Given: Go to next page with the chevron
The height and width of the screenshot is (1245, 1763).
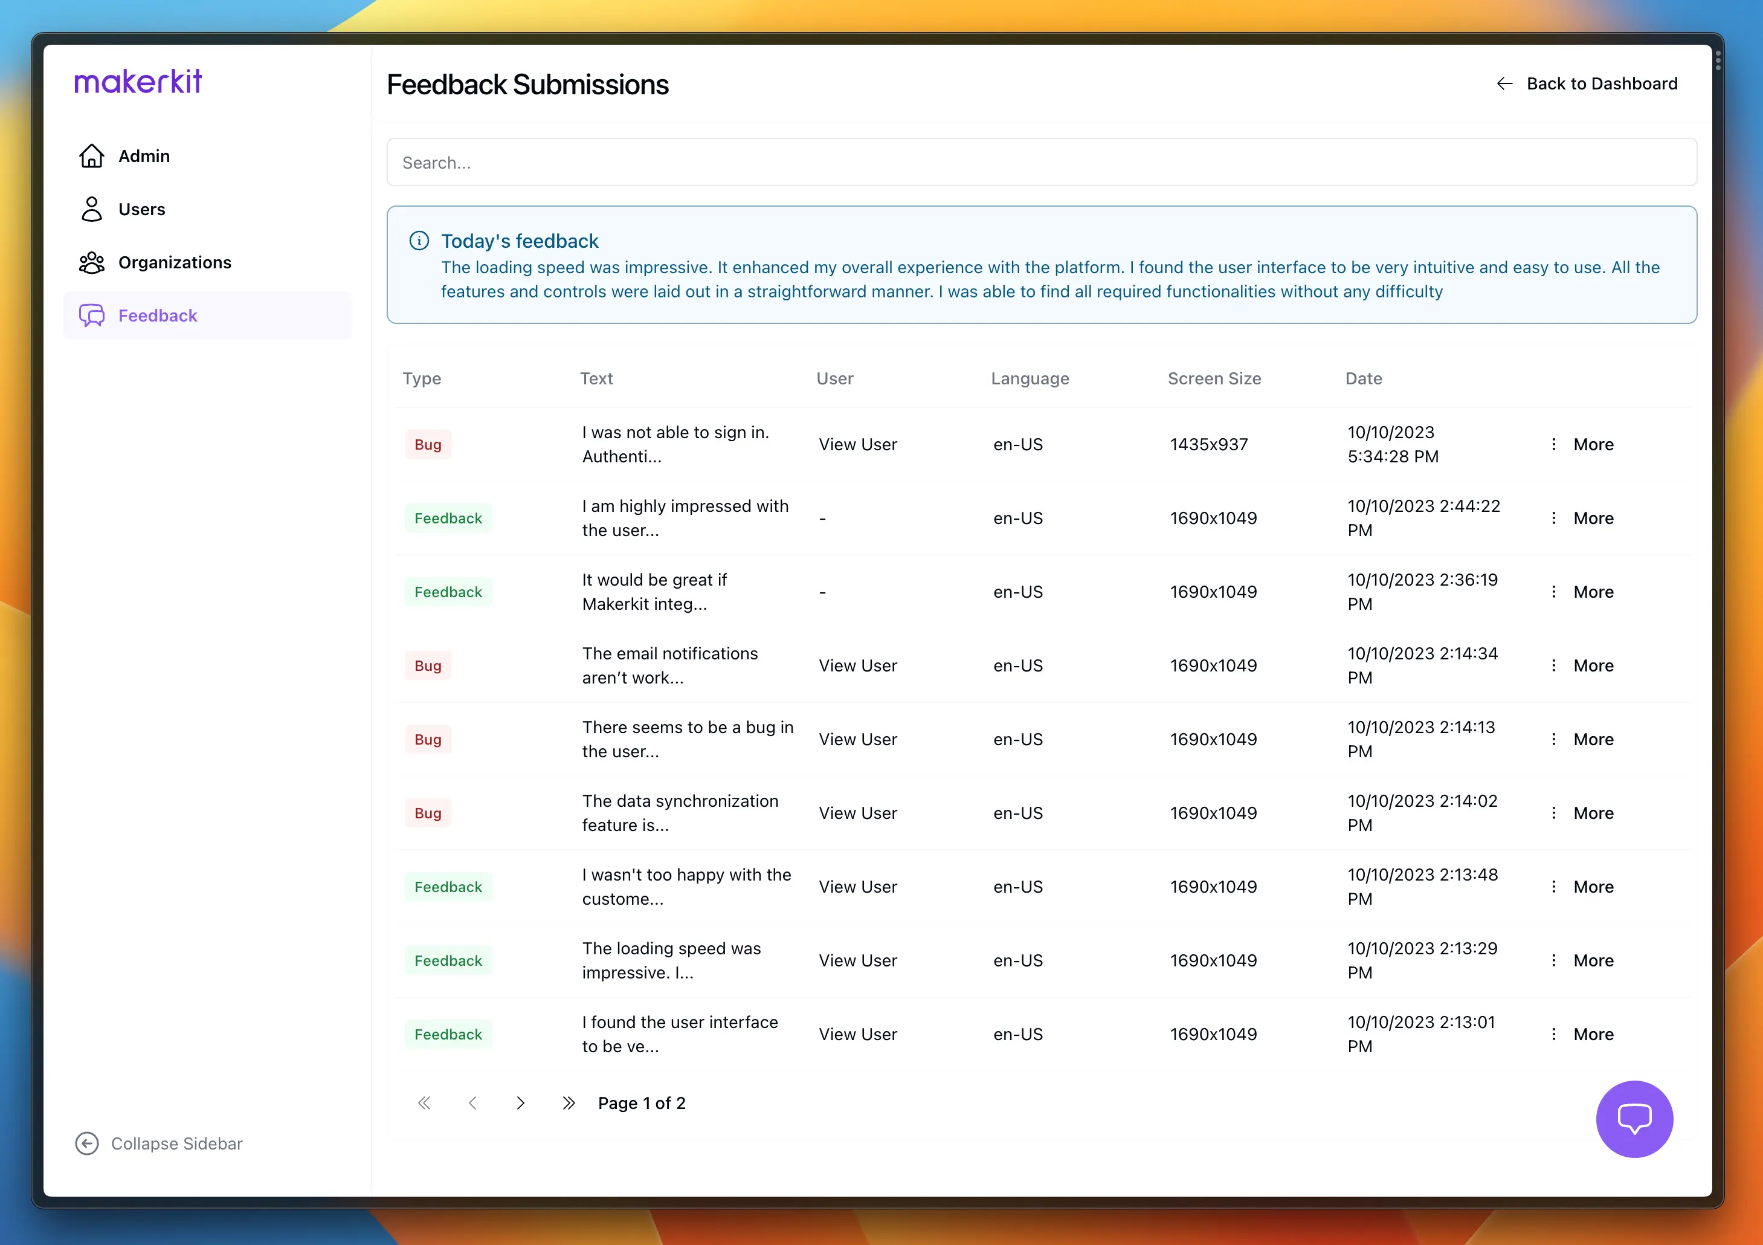Looking at the screenshot, I should coord(521,1103).
